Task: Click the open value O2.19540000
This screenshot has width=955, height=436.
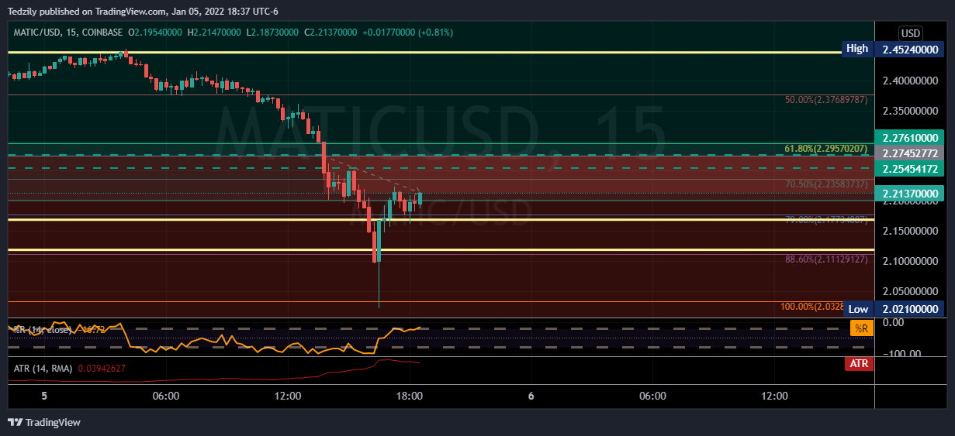Action: click(x=155, y=33)
